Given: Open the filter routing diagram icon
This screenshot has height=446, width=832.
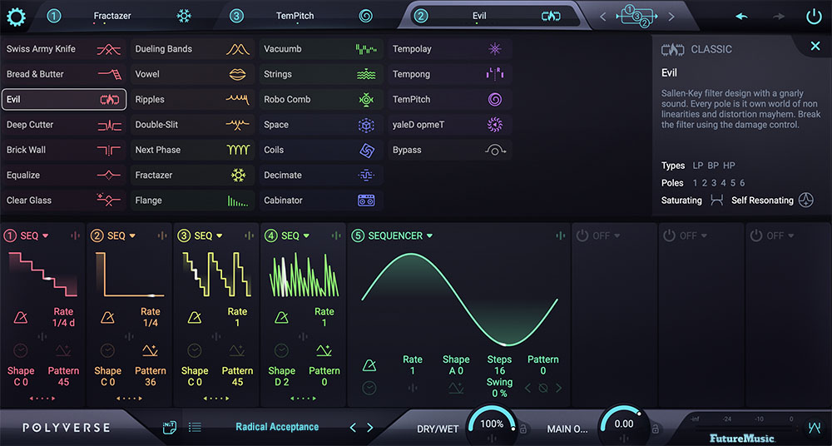Looking at the screenshot, I should pos(636,17).
